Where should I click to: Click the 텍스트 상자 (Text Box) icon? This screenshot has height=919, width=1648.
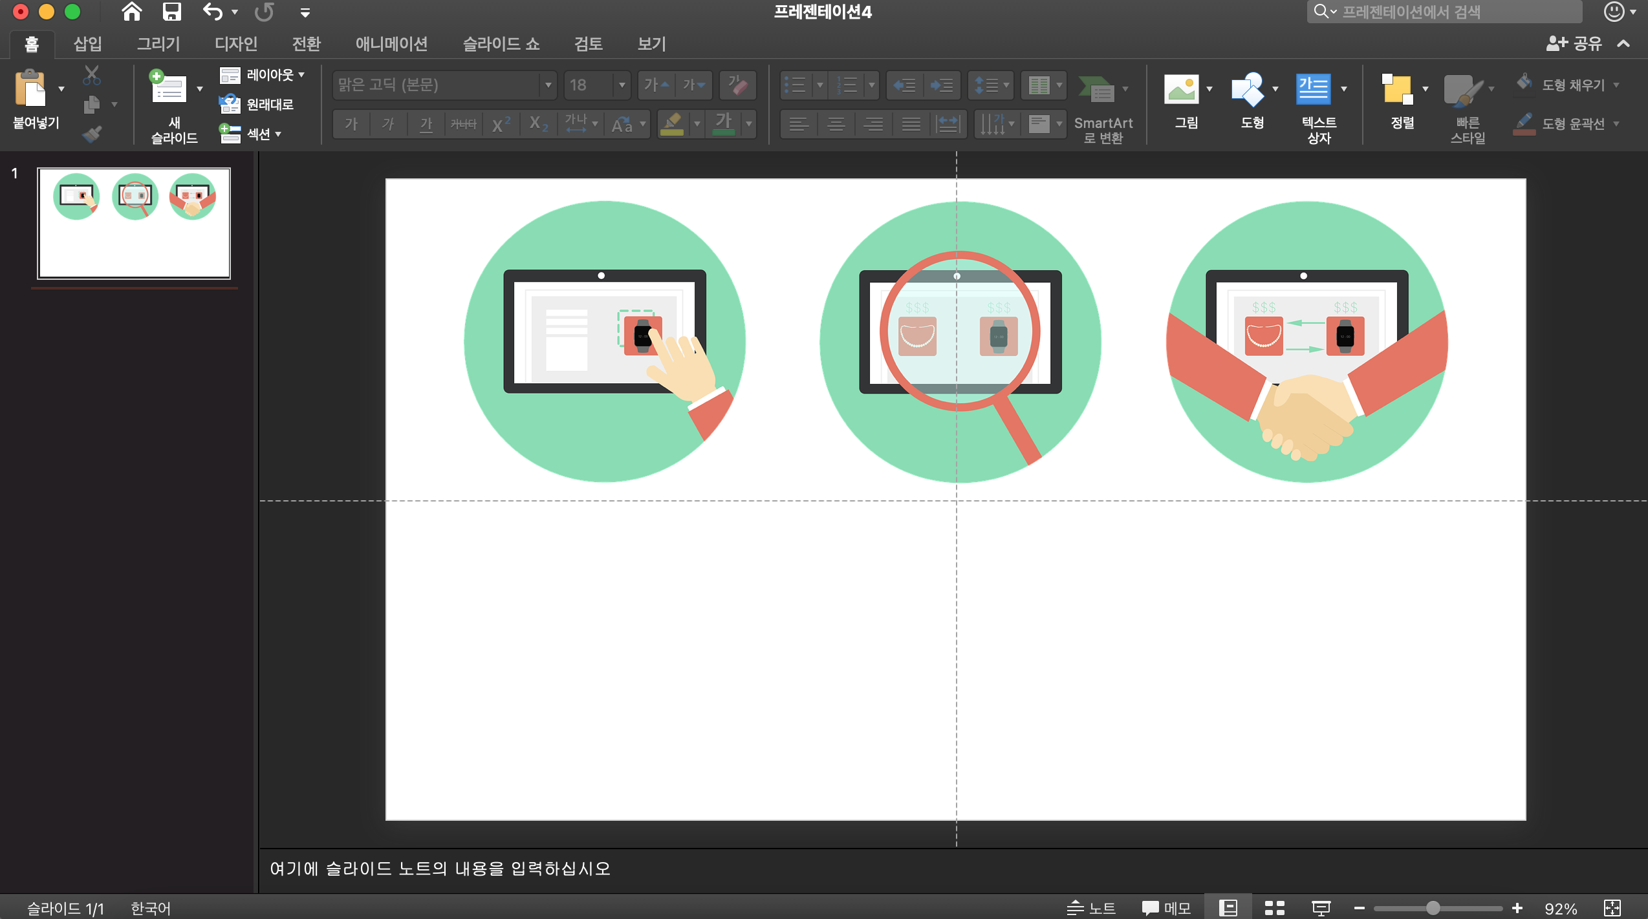point(1313,90)
